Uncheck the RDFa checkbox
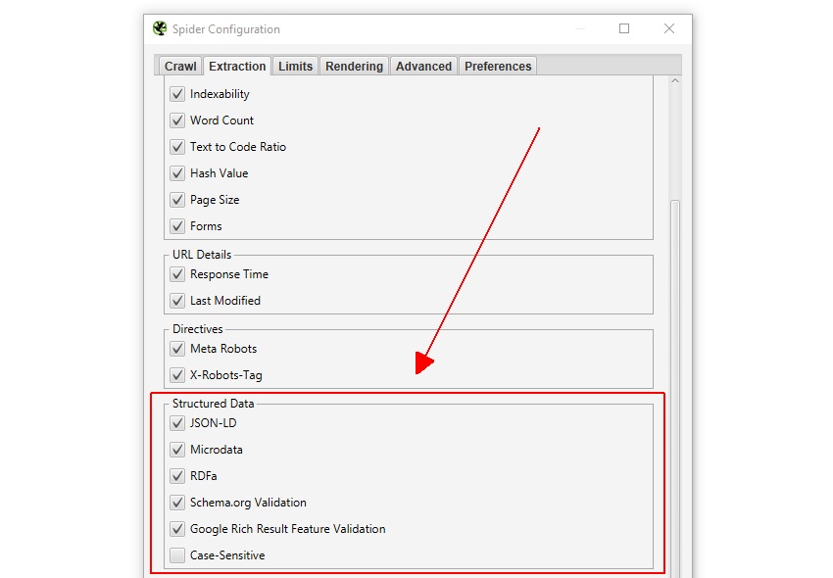The height and width of the screenshot is (578, 833). [x=177, y=476]
